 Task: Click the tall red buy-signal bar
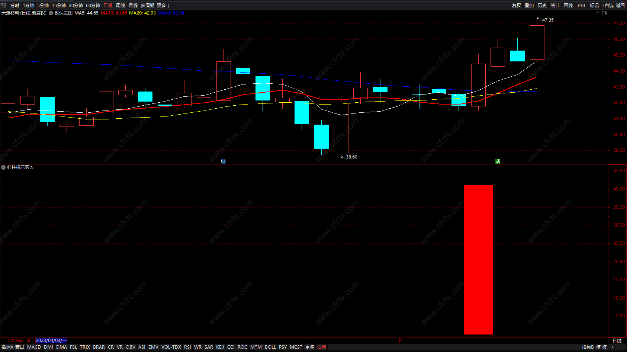tap(478, 260)
